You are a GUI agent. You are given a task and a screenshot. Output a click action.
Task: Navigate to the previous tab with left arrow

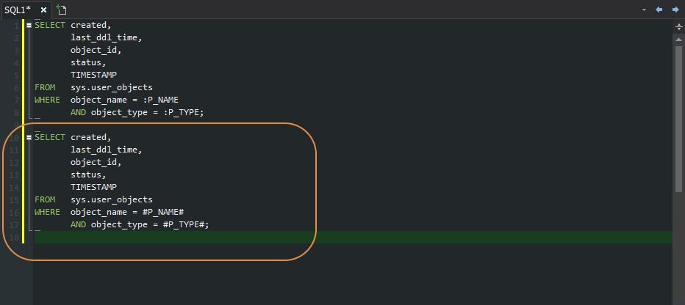[659, 10]
